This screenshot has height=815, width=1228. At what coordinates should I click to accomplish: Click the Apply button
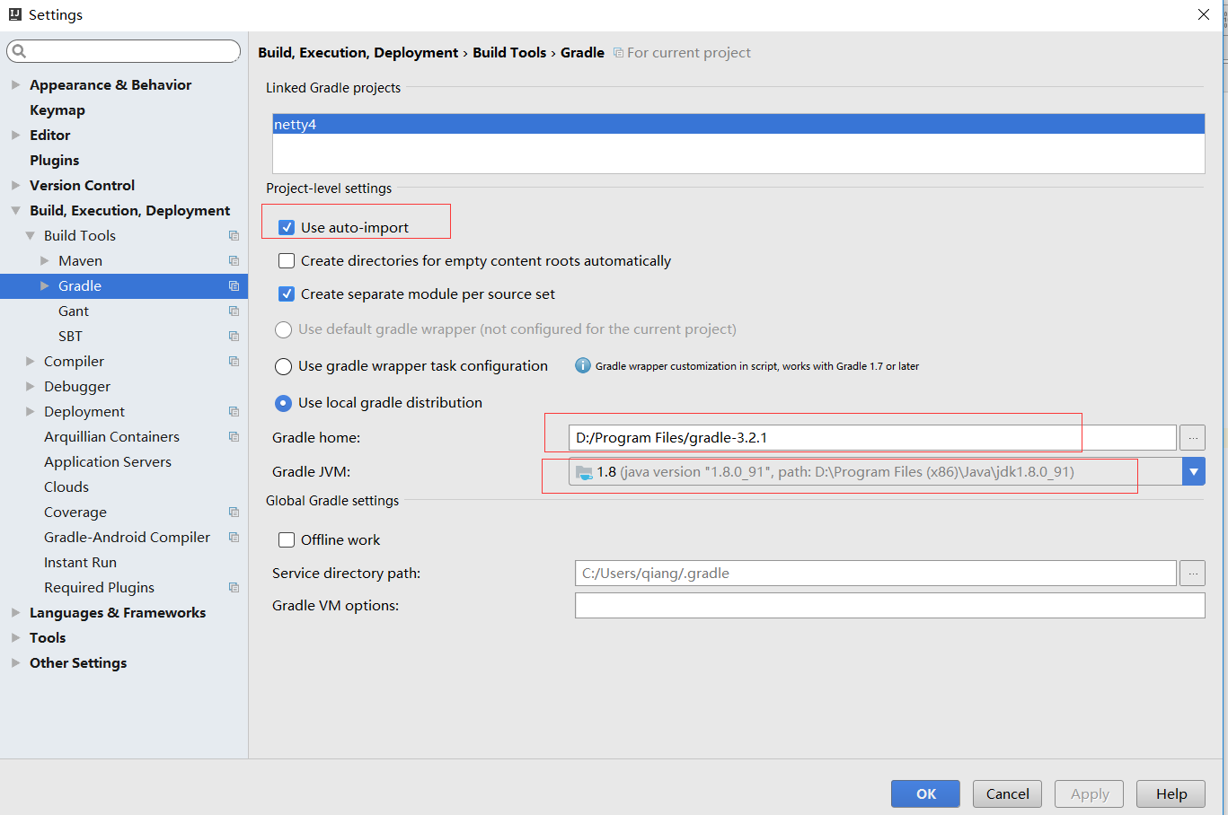[1090, 793]
